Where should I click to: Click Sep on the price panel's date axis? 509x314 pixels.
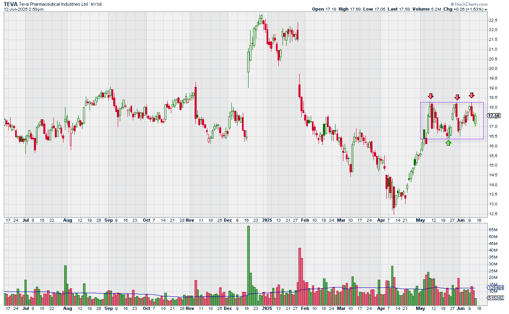tap(108, 220)
